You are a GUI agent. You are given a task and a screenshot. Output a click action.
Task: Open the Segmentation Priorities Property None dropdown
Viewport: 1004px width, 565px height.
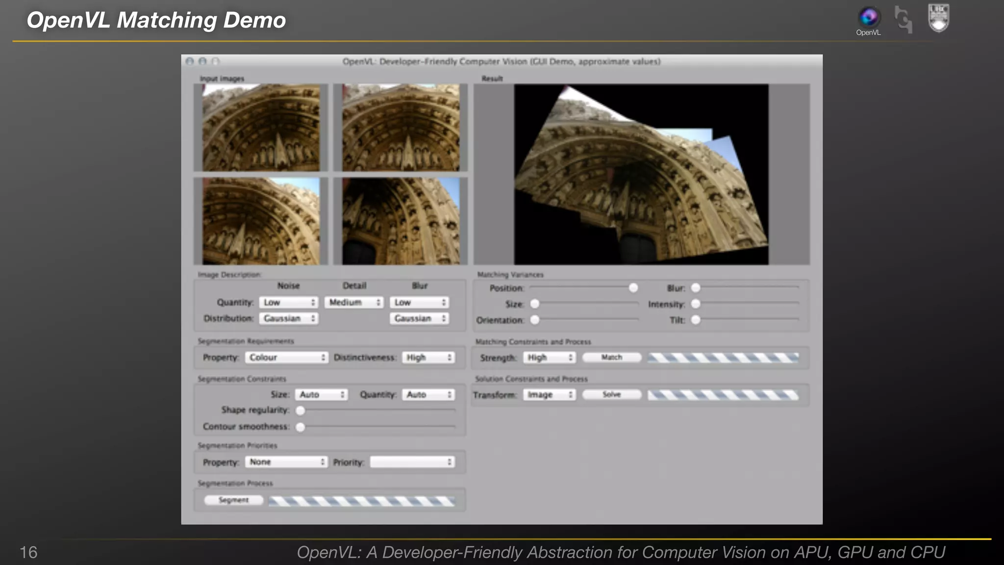pos(286,462)
